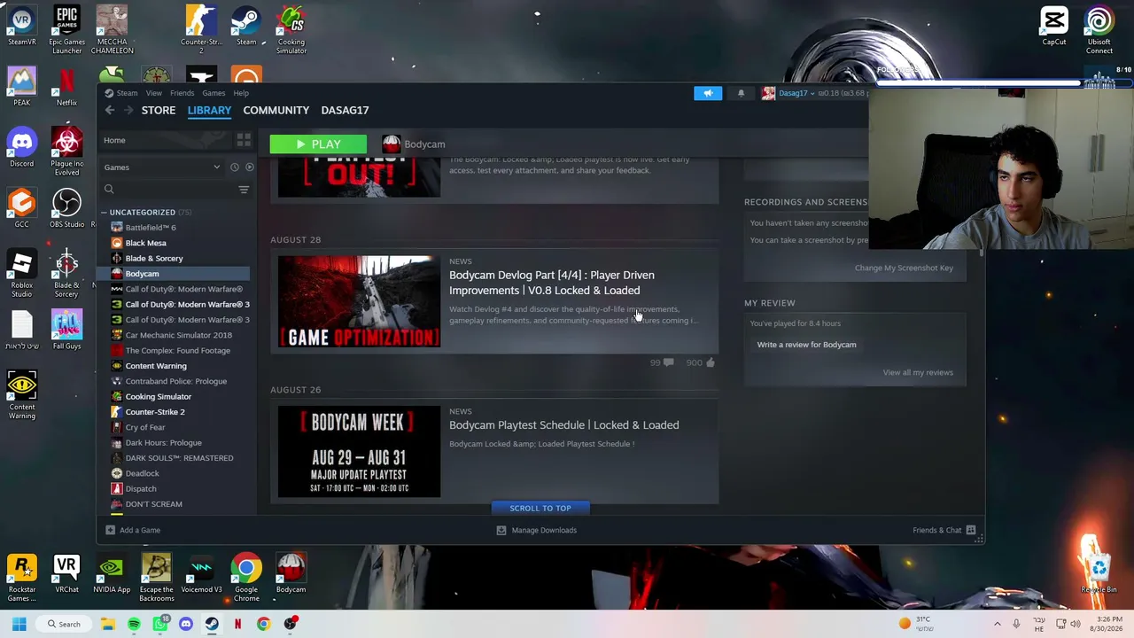Viewport: 1134px width, 638px height.
Task: Toggle the ready-to-play filter icon
Action: (249, 167)
